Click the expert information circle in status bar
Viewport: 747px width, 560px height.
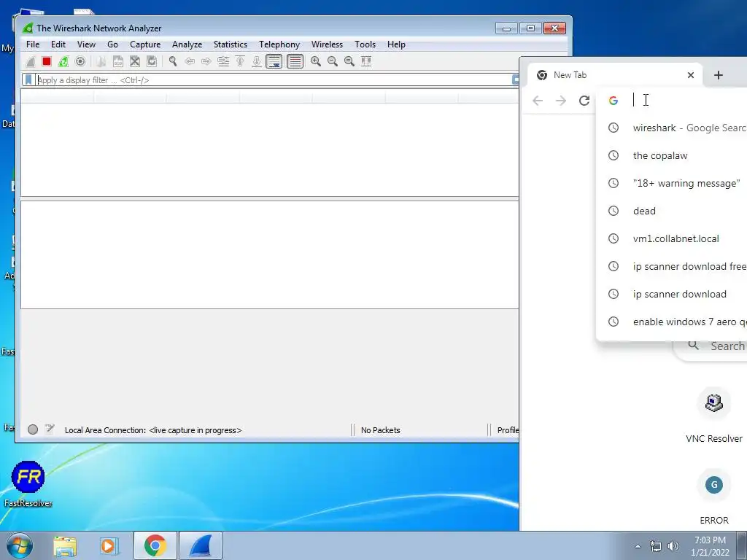point(33,429)
